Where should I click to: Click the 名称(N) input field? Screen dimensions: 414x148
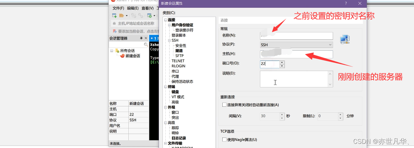point(296,36)
